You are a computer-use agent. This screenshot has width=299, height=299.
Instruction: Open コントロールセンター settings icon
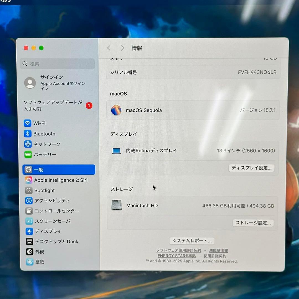(x=29, y=211)
